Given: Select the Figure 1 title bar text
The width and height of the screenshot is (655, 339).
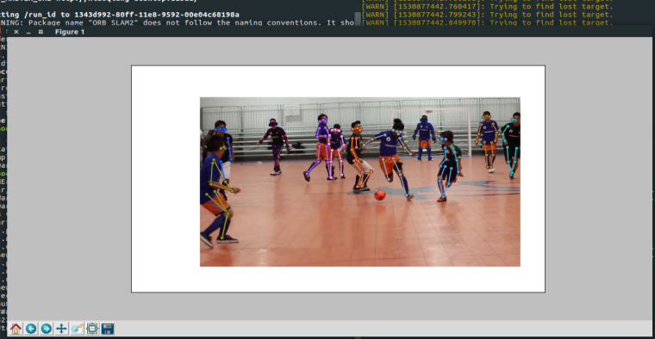Looking at the screenshot, I should coord(70,32).
